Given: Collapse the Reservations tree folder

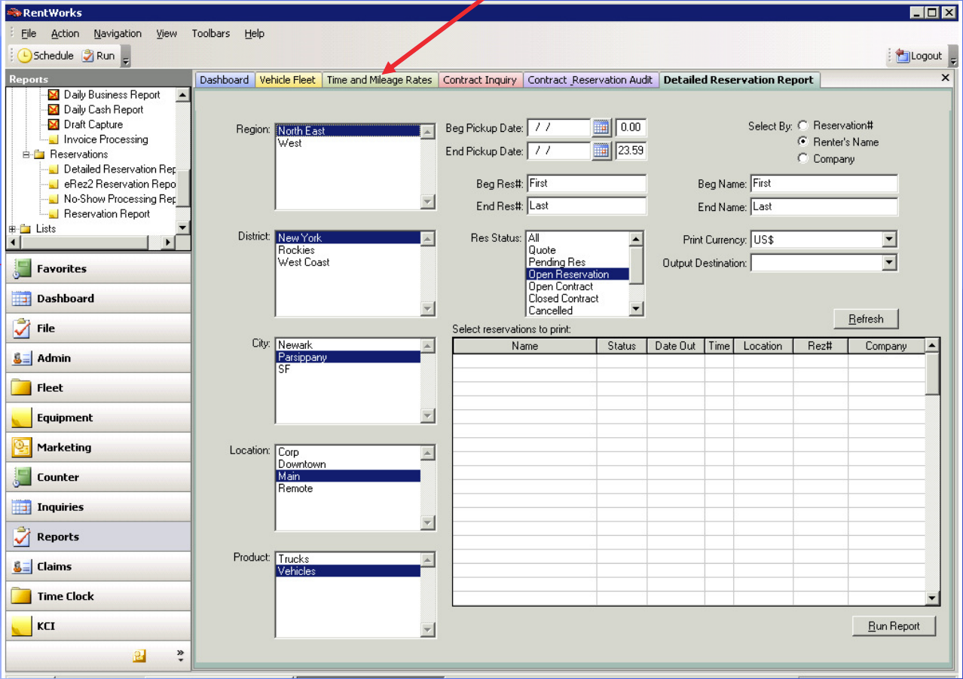Looking at the screenshot, I should point(26,154).
